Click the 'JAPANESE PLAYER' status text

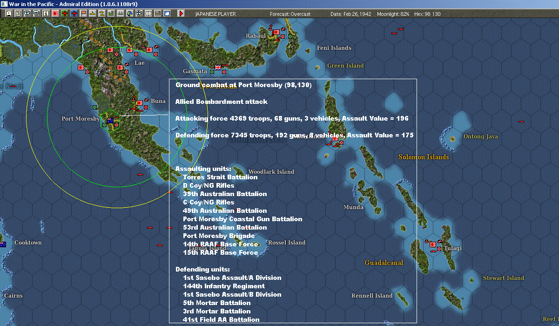tap(216, 14)
